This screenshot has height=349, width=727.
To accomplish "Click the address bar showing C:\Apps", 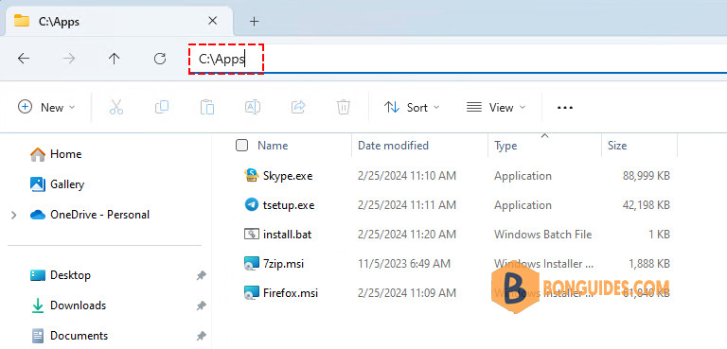I will pos(456,59).
